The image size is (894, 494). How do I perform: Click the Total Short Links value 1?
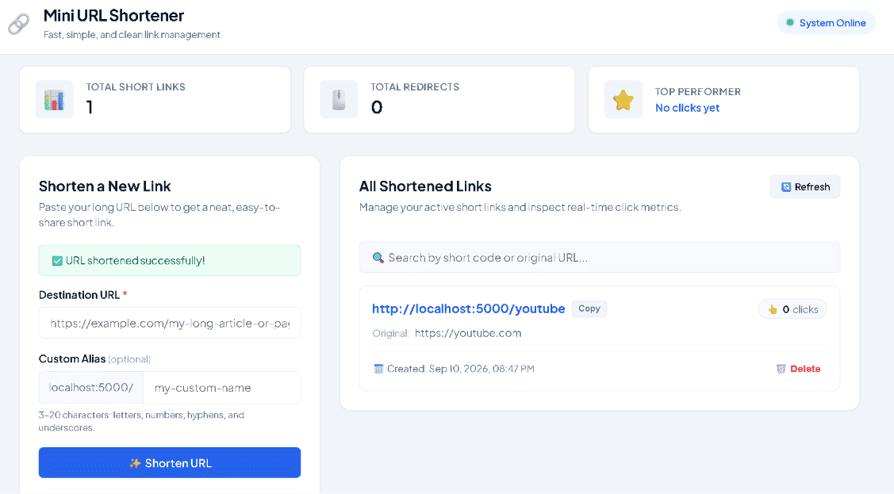click(90, 107)
